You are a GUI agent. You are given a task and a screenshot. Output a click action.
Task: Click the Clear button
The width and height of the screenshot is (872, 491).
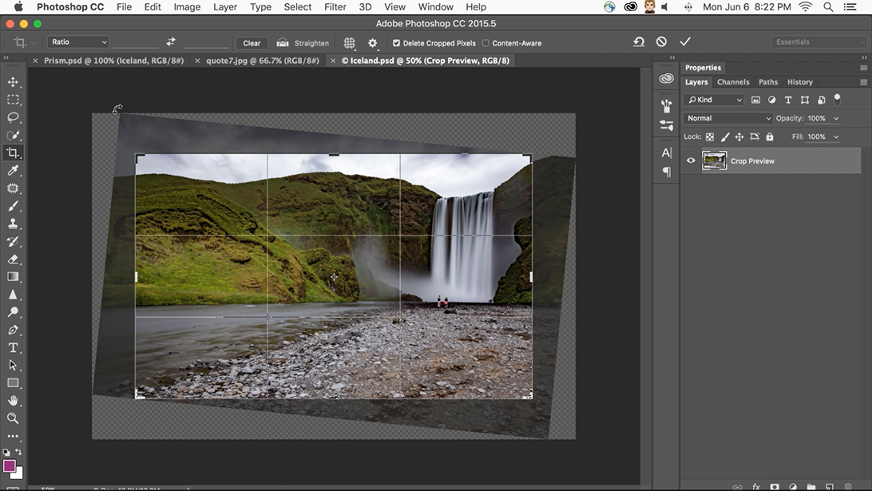(x=252, y=43)
